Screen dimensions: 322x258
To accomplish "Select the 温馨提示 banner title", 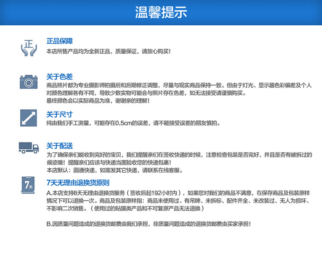I will click(x=161, y=12).
